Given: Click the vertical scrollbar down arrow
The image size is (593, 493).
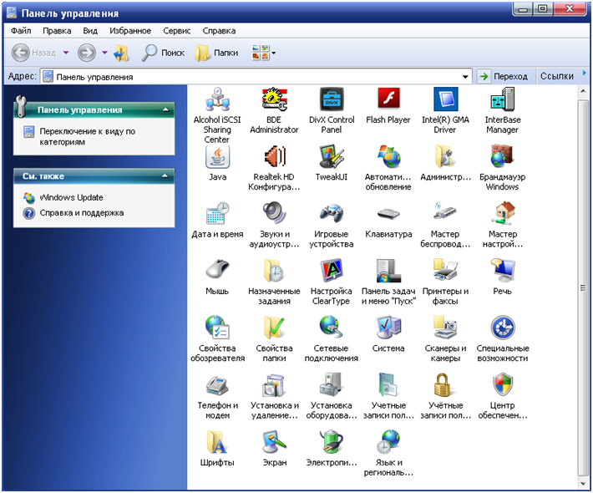Looking at the screenshot, I should pos(583,481).
